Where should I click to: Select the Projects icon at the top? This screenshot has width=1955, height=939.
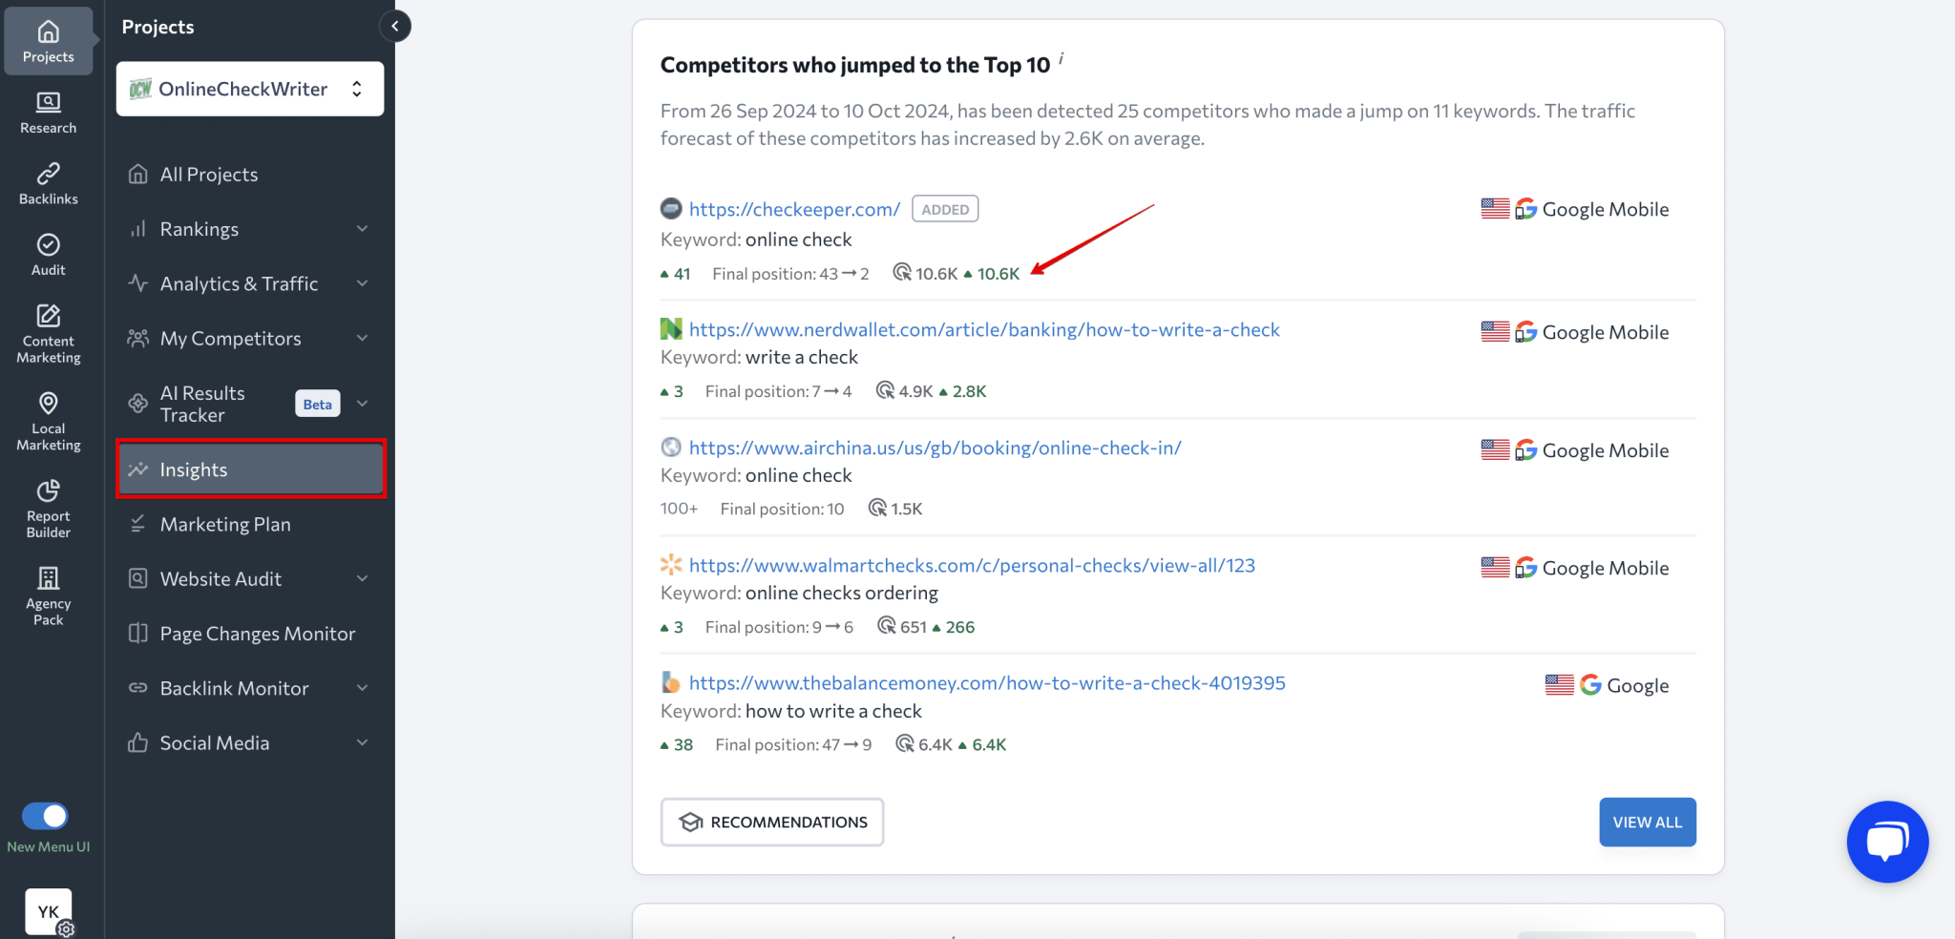coord(48,40)
